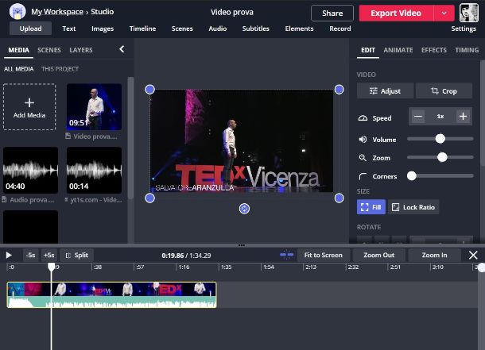Image resolution: width=485 pixels, height=350 pixels.
Task: Increase speed with the plus button
Action: pos(463,117)
